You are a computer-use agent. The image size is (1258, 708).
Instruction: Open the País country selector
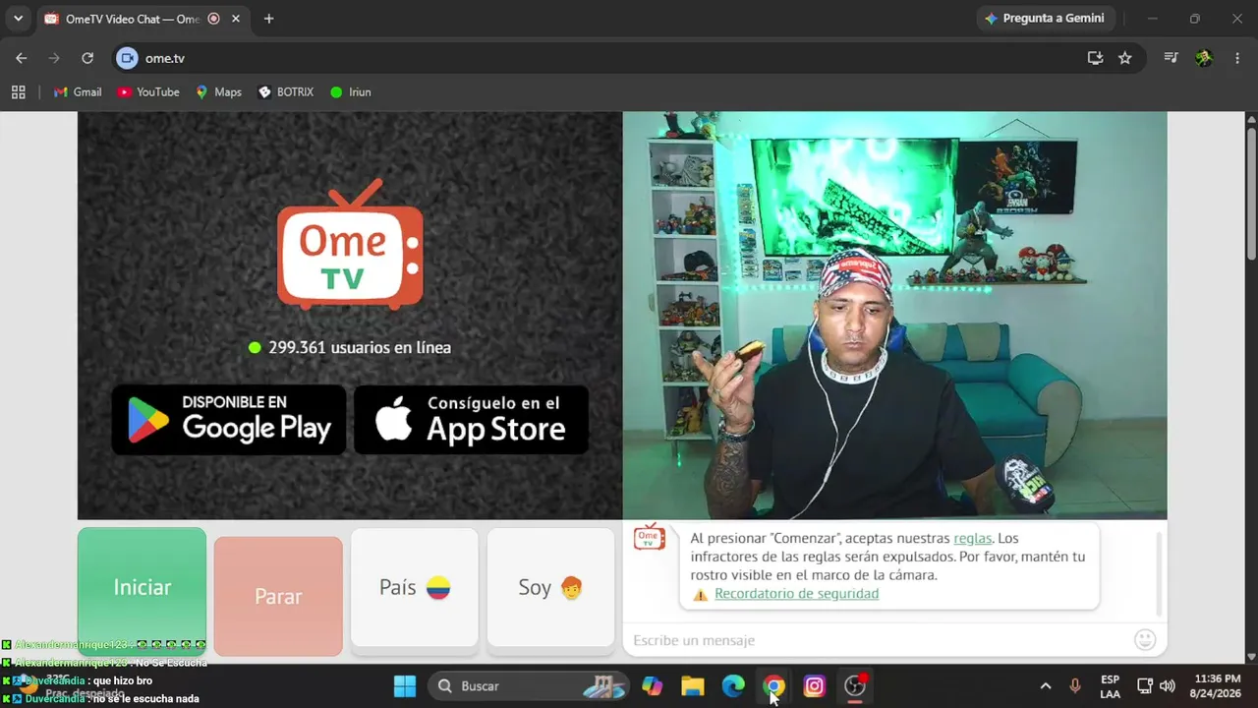(x=415, y=588)
